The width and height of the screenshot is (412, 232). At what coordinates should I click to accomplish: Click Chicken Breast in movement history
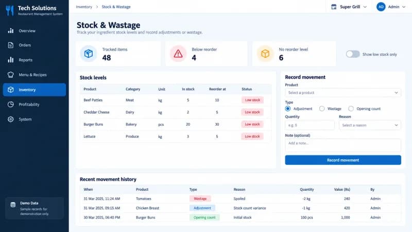click(147, 208)
